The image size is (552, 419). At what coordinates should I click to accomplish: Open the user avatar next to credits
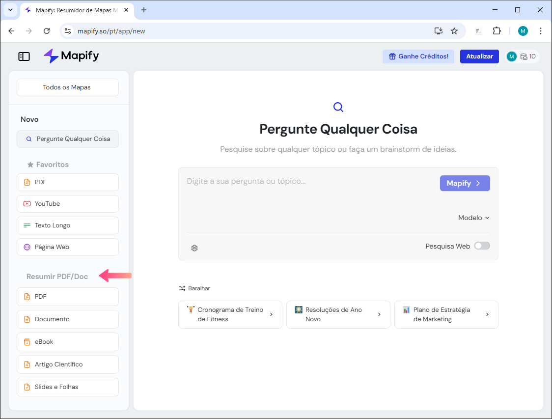click(512, 56)
